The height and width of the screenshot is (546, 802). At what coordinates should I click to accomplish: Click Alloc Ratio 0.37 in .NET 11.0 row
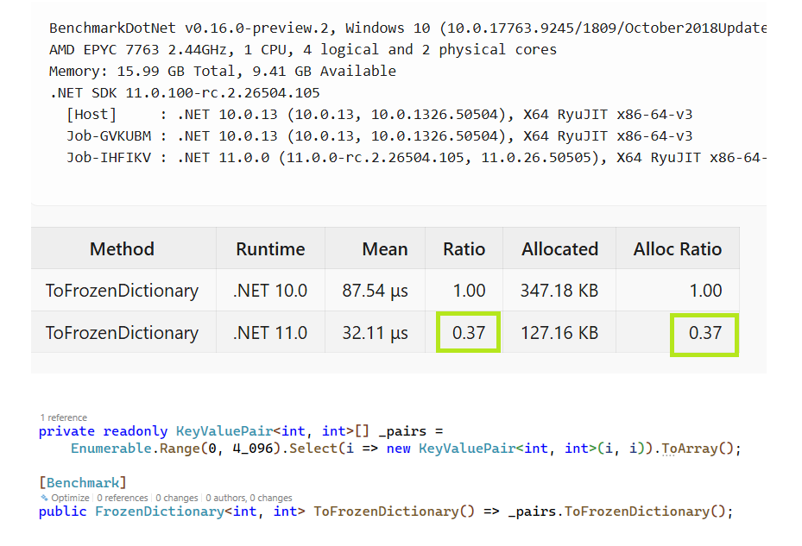click(x=704, y=333)
